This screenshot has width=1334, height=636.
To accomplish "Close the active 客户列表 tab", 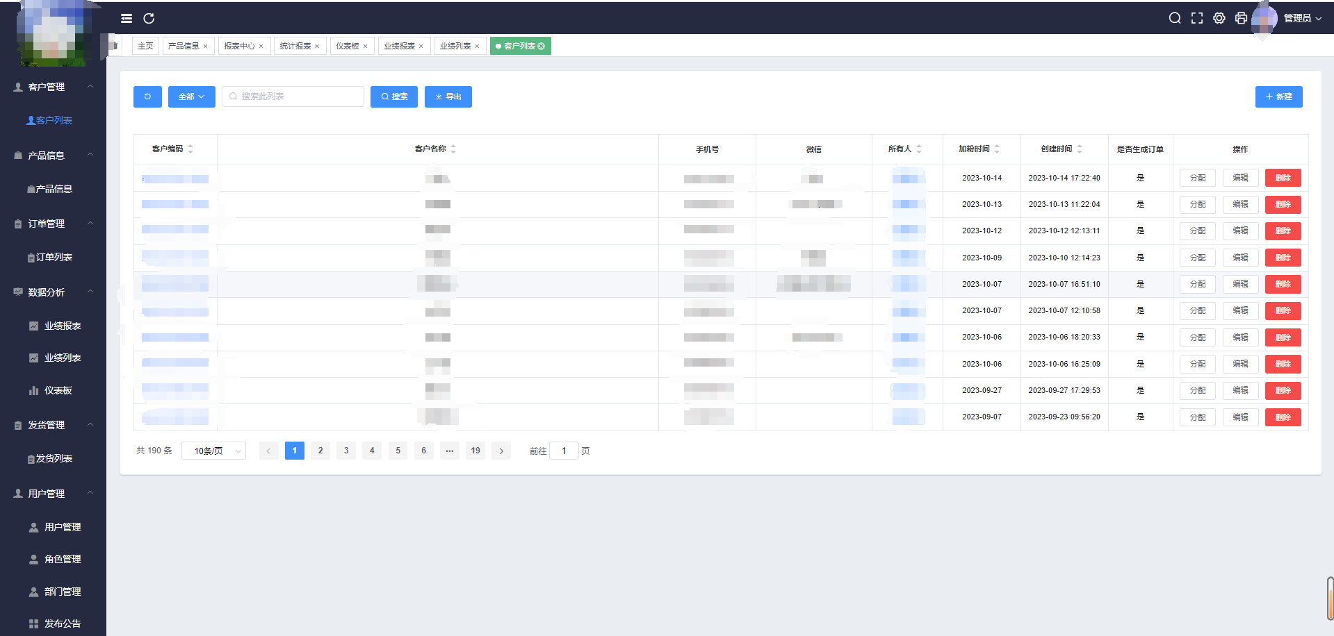I will (x=542, y=46).
